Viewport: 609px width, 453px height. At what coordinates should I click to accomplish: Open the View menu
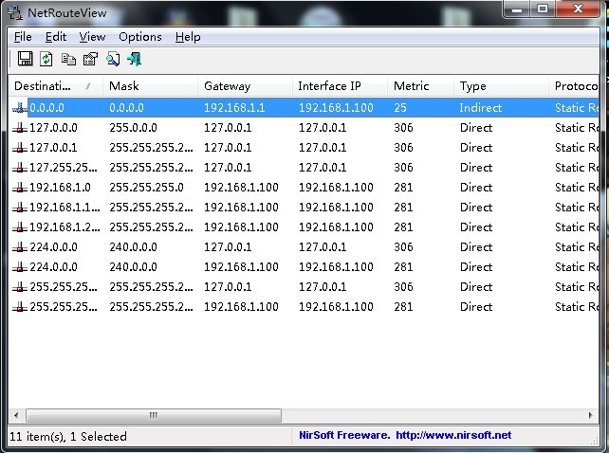tap(92, 37)
